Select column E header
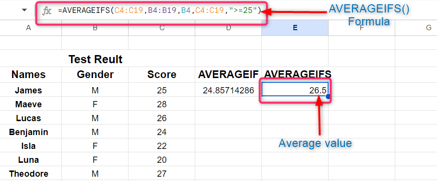Viewport: 437px width, 181px height. click(295, 27)
